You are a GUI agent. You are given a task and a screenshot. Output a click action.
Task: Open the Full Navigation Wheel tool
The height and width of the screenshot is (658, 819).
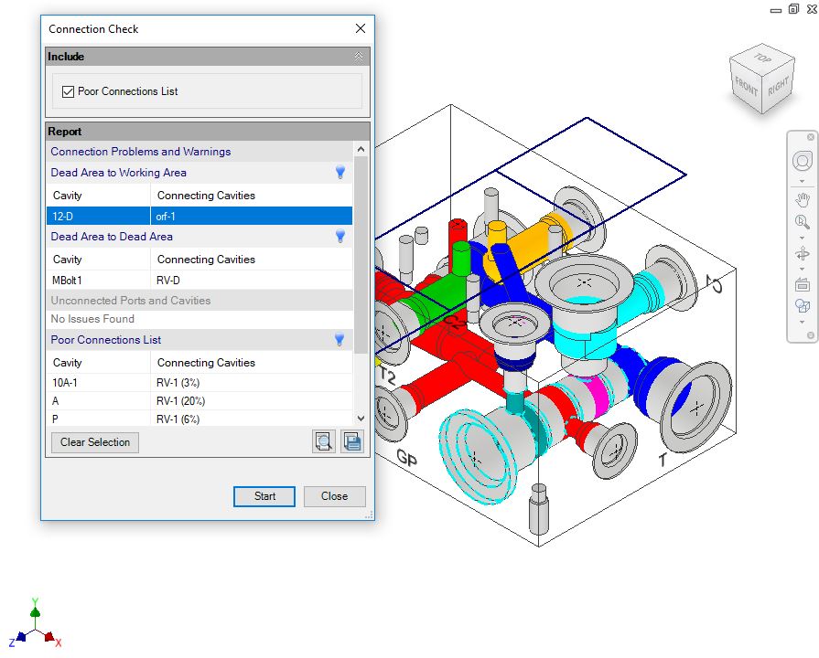click(803, 161)
